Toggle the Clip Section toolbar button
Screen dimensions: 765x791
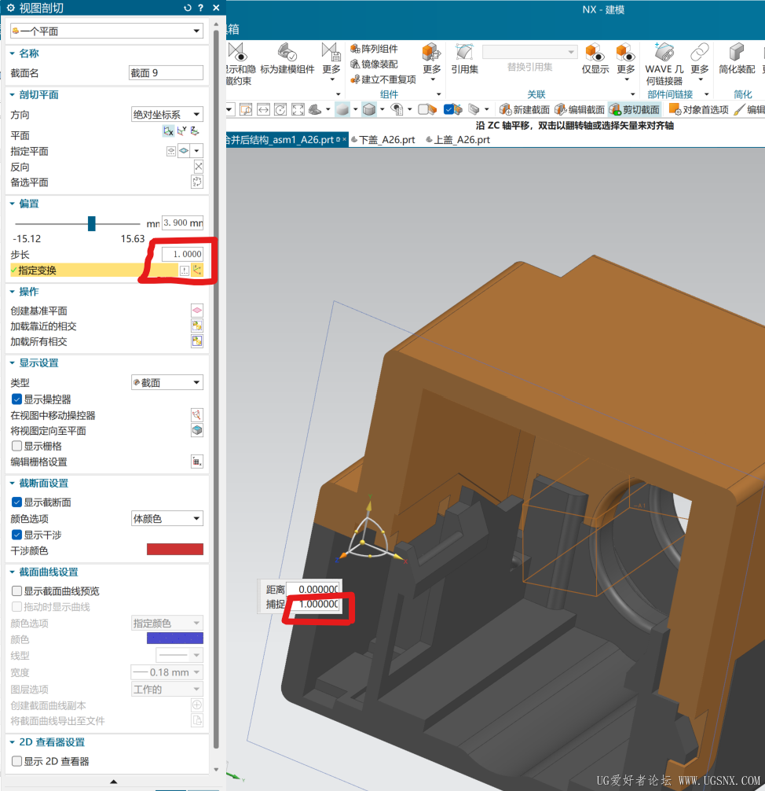[x=634, y=109]
